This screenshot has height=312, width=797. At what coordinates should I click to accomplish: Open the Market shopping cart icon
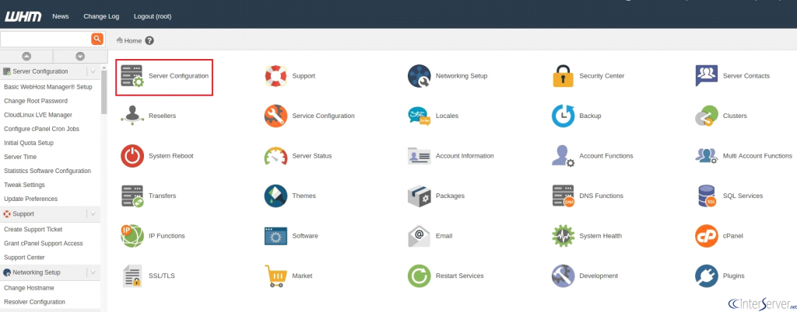click(x=276, y=276)
